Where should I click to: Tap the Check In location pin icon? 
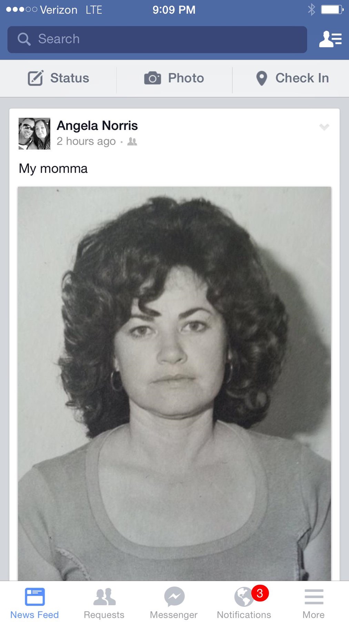coord(261,78)
